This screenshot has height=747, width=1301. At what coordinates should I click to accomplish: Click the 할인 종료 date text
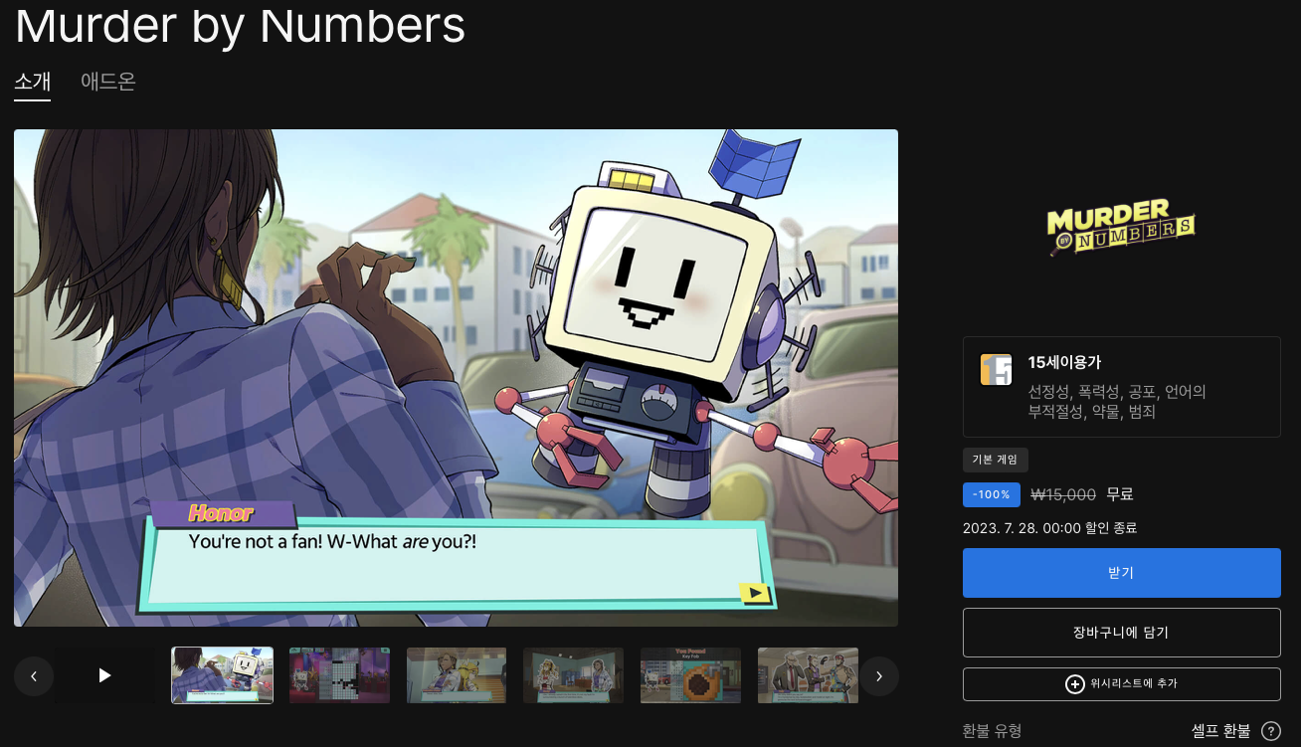coord(1049,528)
